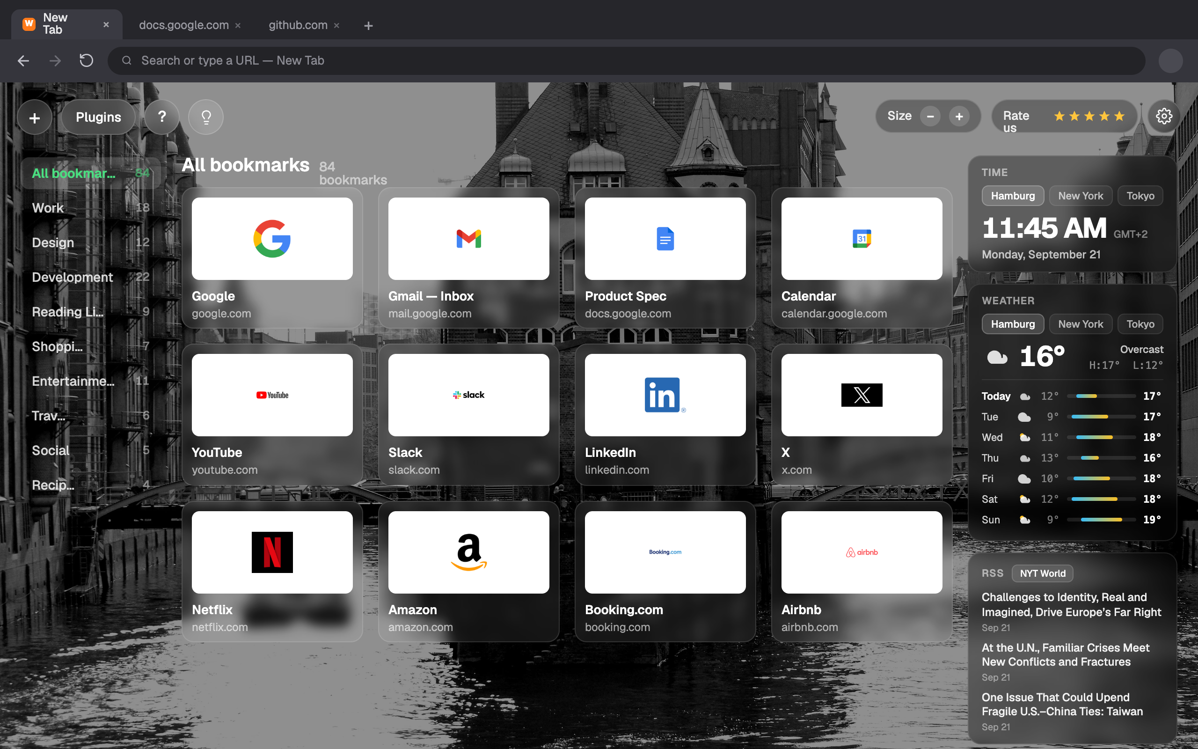Open the help question mark button

click(162, 117)
